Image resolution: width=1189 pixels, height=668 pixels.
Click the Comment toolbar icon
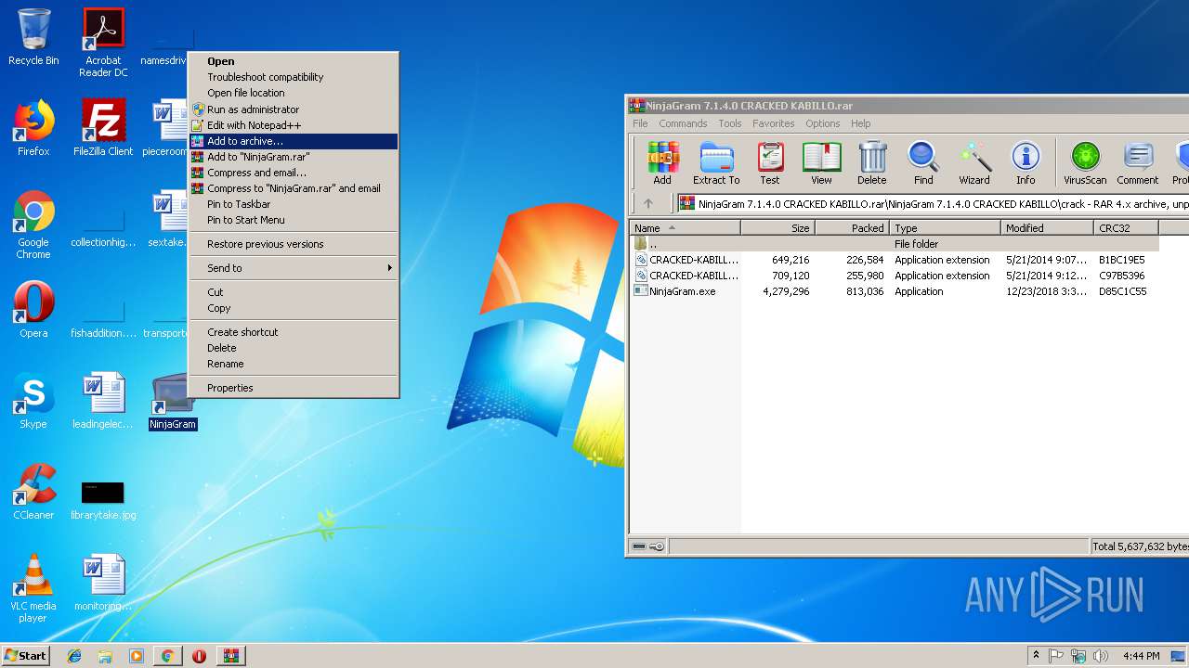(x=1138, y=163)
